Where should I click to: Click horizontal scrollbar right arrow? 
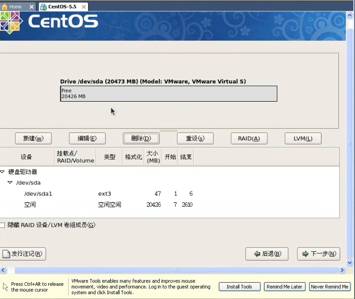pos(342,270)
